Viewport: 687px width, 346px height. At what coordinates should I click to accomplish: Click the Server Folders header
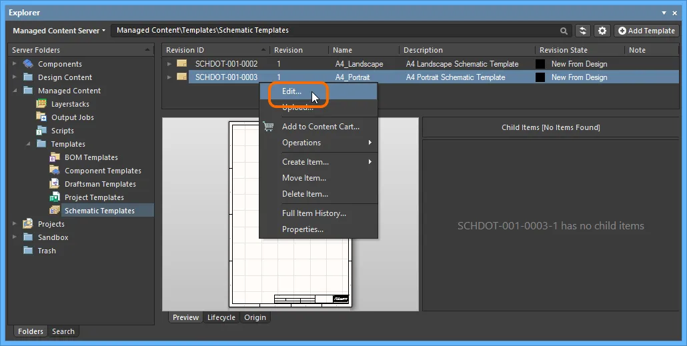81,50
